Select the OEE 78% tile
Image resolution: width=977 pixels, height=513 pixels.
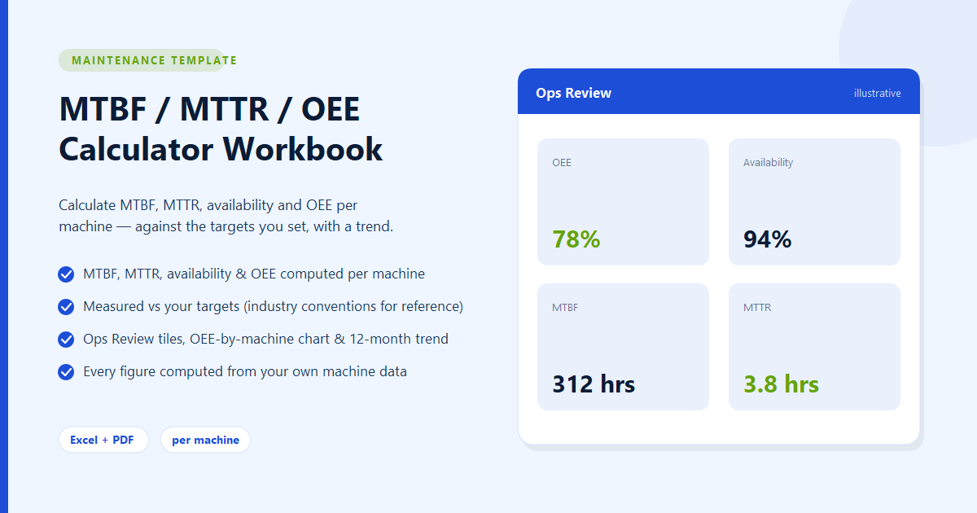623,202
